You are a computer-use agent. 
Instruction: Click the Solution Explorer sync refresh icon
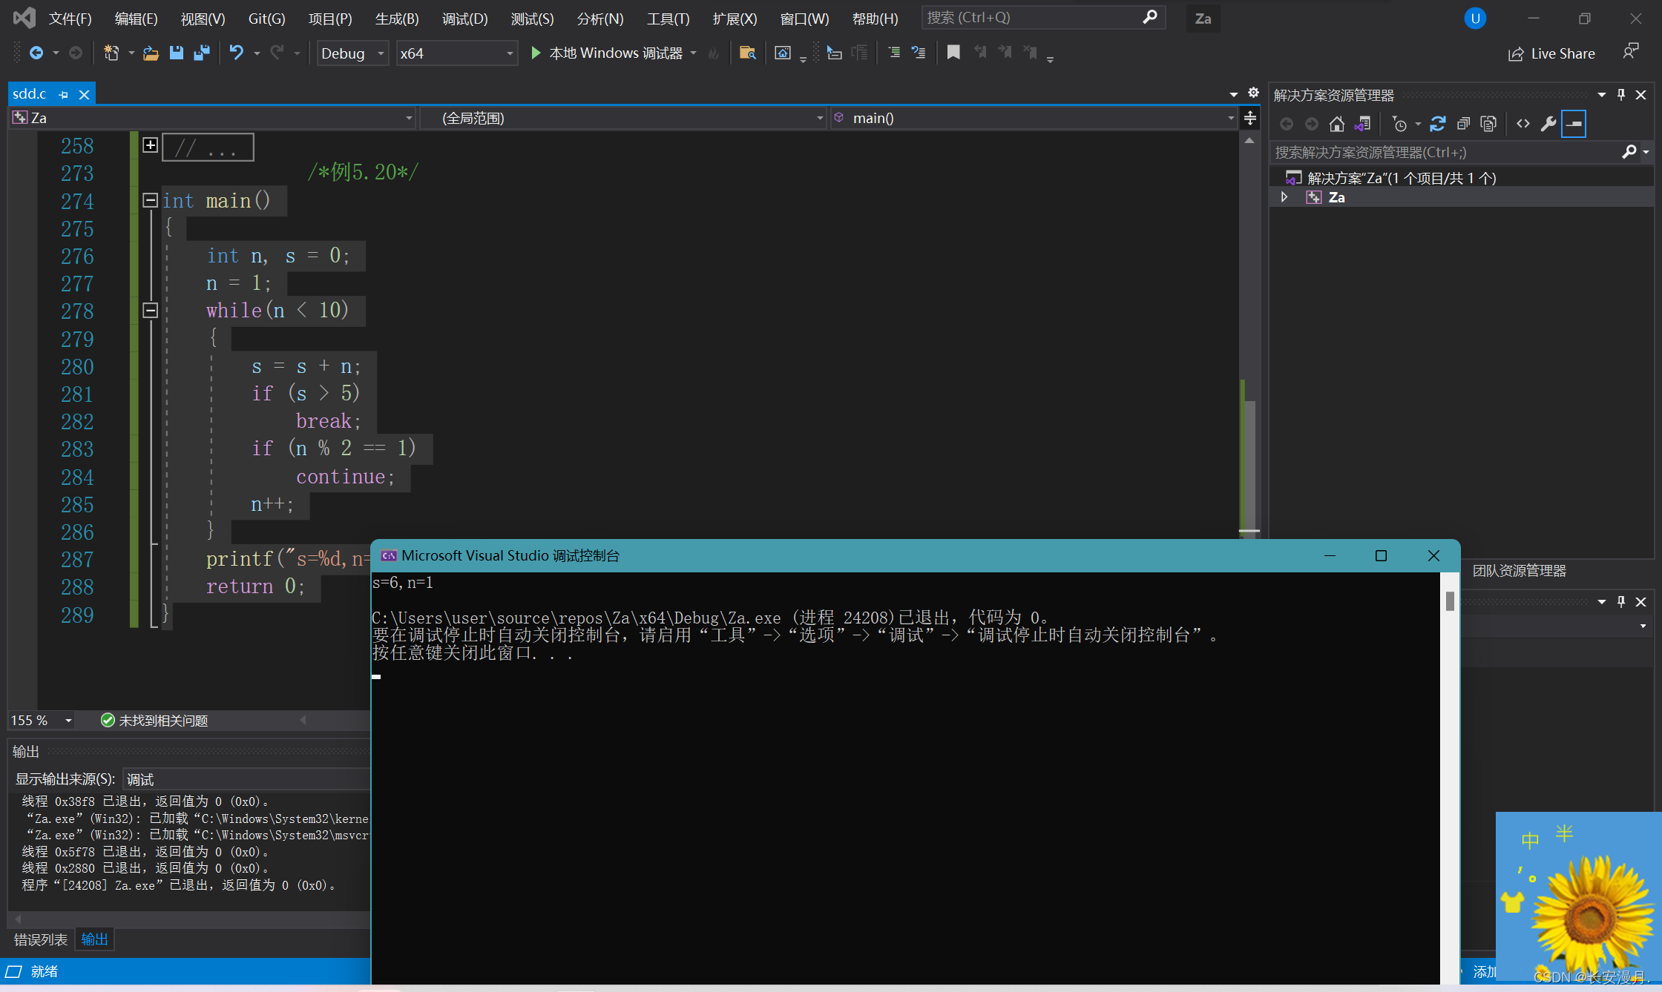pos(1437,124)
